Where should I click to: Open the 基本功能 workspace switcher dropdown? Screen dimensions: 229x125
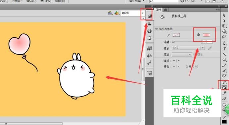(137, 1)
